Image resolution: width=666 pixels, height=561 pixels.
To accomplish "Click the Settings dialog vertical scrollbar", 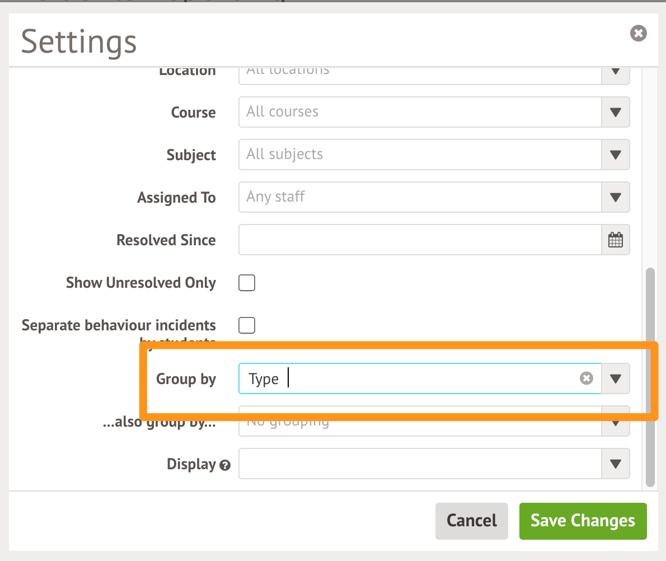I will point(650,375).
